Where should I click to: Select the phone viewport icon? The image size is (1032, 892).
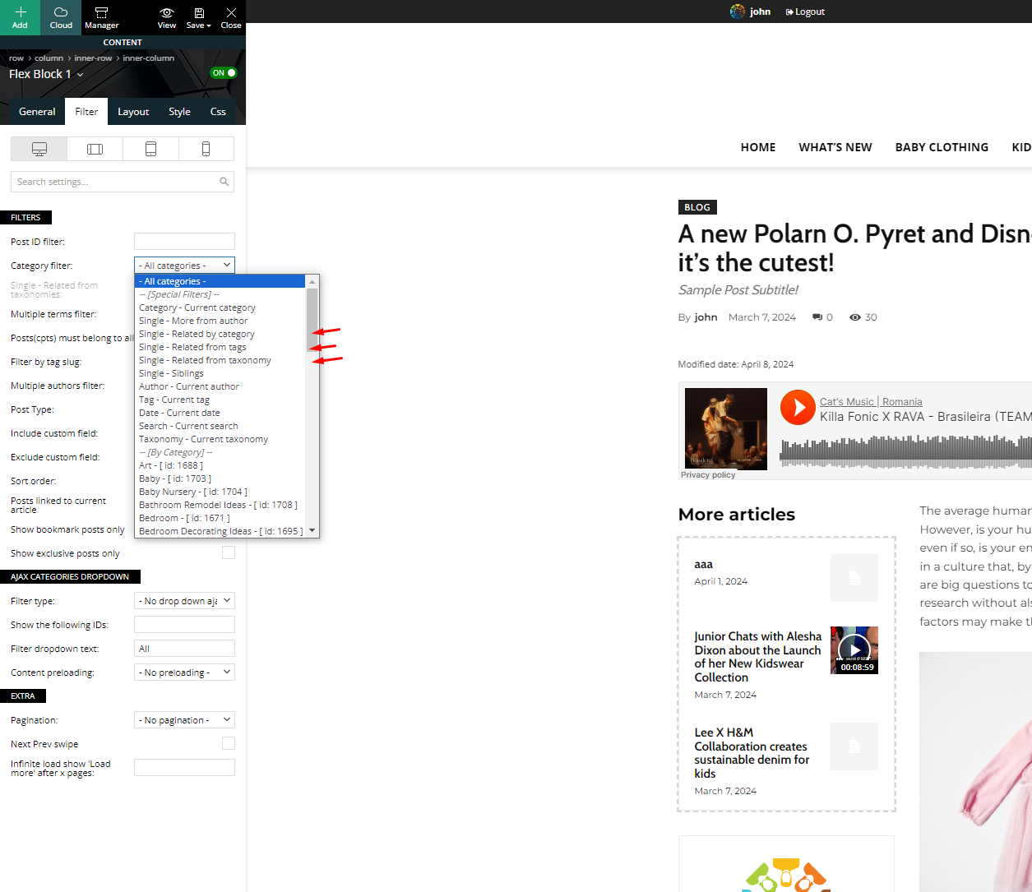(x=206, y=149)
